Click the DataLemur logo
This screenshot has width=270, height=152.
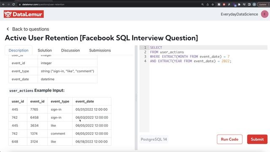pos(24,14)
